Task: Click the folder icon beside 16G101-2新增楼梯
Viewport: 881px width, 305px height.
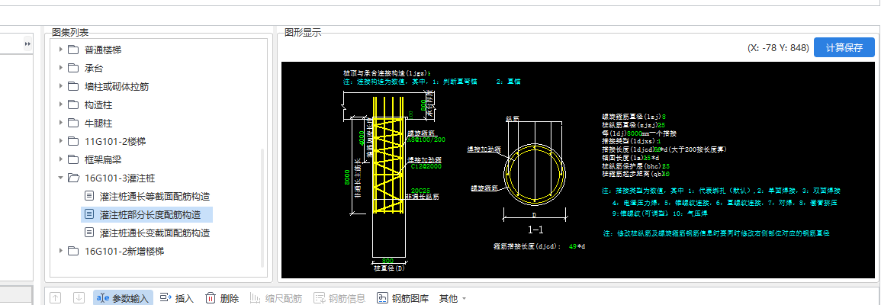Action: click(x=73, y=251)
